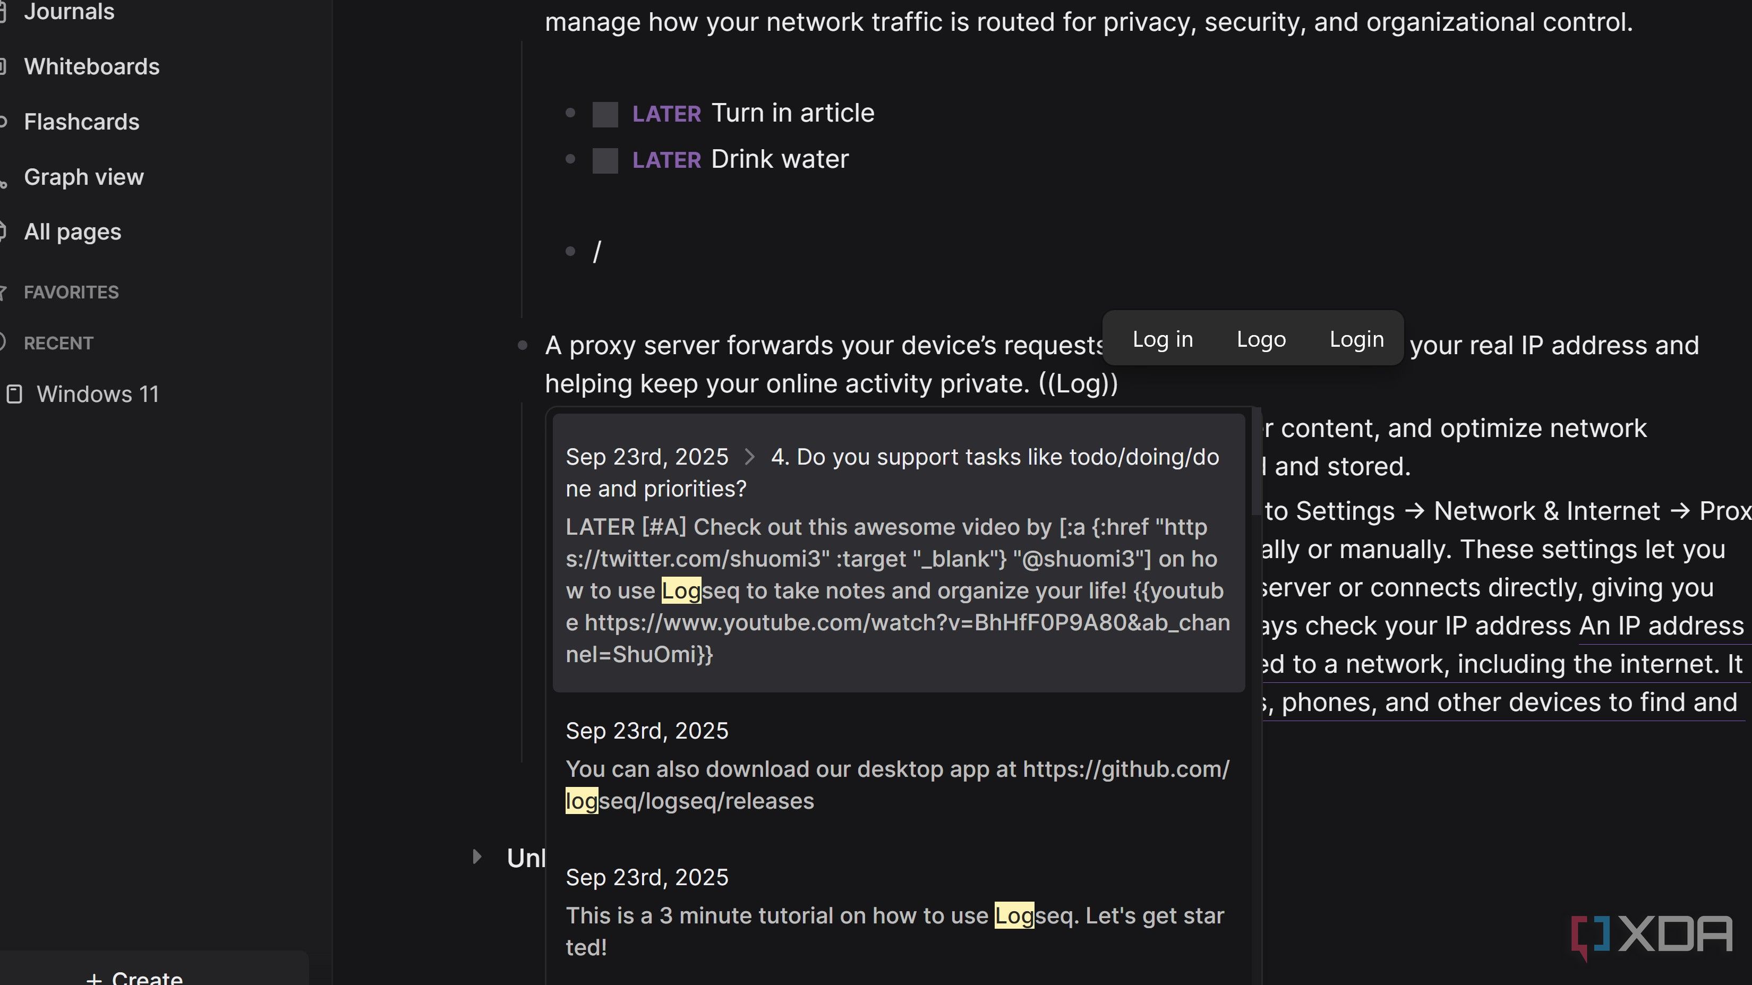Click the page icon beside Windows 11

14,395
